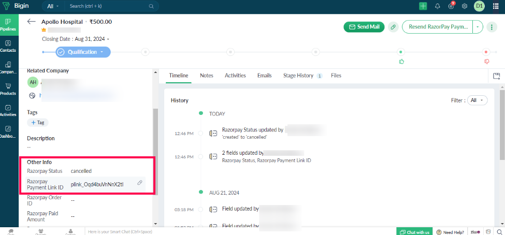This screenshot has width=505, height=235.
Task: Click the AH company avatar
Action: [33, 82]
